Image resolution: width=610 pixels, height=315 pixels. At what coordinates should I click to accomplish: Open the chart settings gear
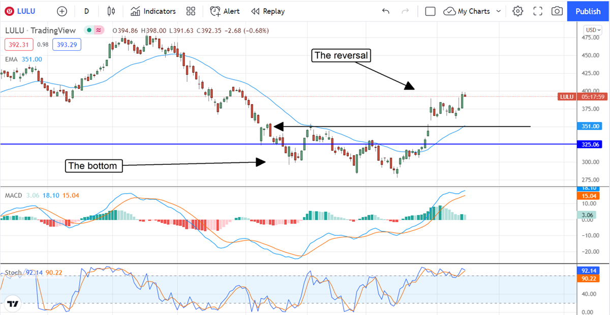pos(517,11)
